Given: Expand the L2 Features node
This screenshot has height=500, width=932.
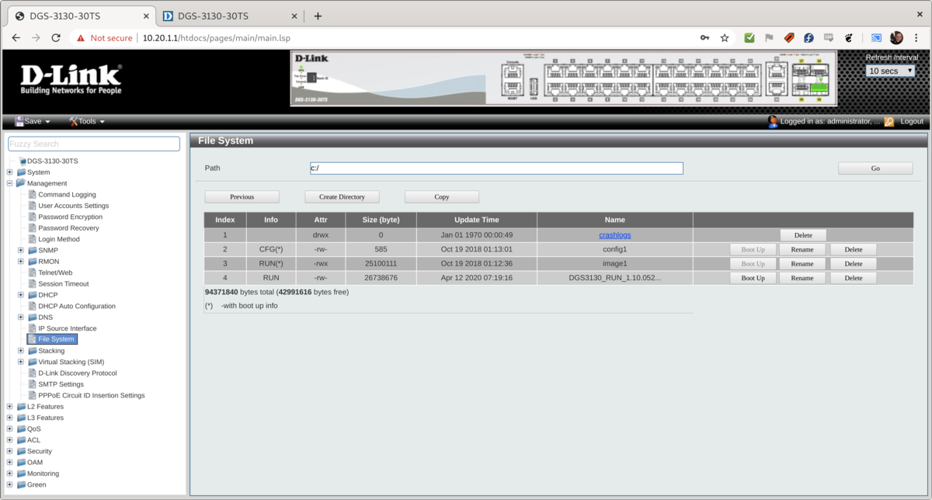Looking at the screenshot, I should pyautogui.click(x=9, y=407).
